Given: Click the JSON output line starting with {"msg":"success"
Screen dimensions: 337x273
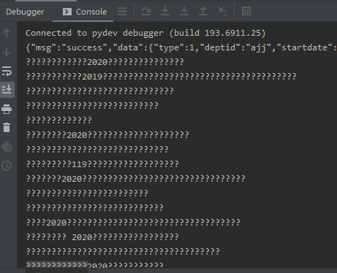Looking at the screenshot, I should click(x=181, y=47).
